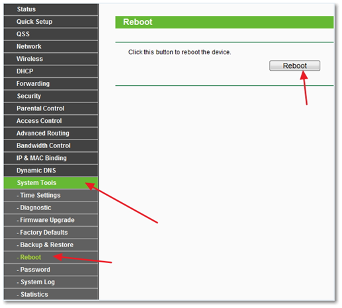Image resolution: width=342 pixels, height=308 pixels.
Task: Go to IP & MAC Binding
Action: 51,158
